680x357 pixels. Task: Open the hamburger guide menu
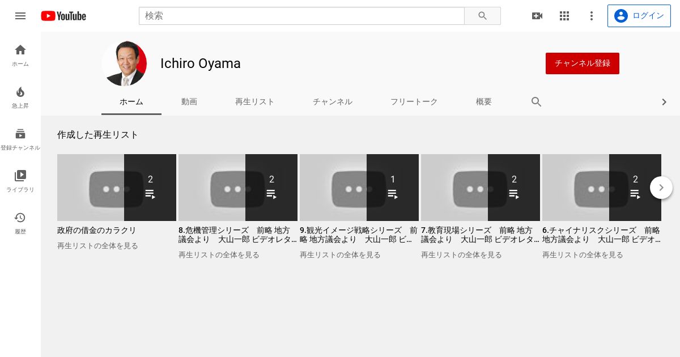(20, 16)
